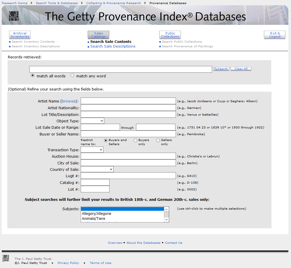Click the Buyer or Seller Name field
The width and height of the screenshot is (291, 268).
click(128, 134)
